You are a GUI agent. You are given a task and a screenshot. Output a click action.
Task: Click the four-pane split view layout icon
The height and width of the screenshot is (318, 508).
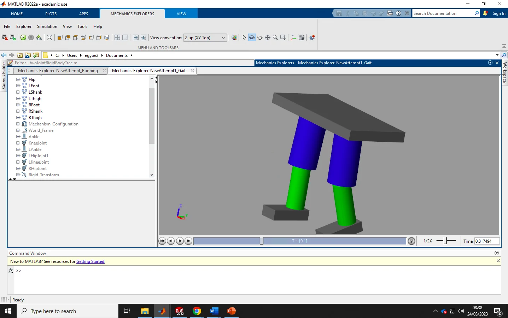(117, 37)
